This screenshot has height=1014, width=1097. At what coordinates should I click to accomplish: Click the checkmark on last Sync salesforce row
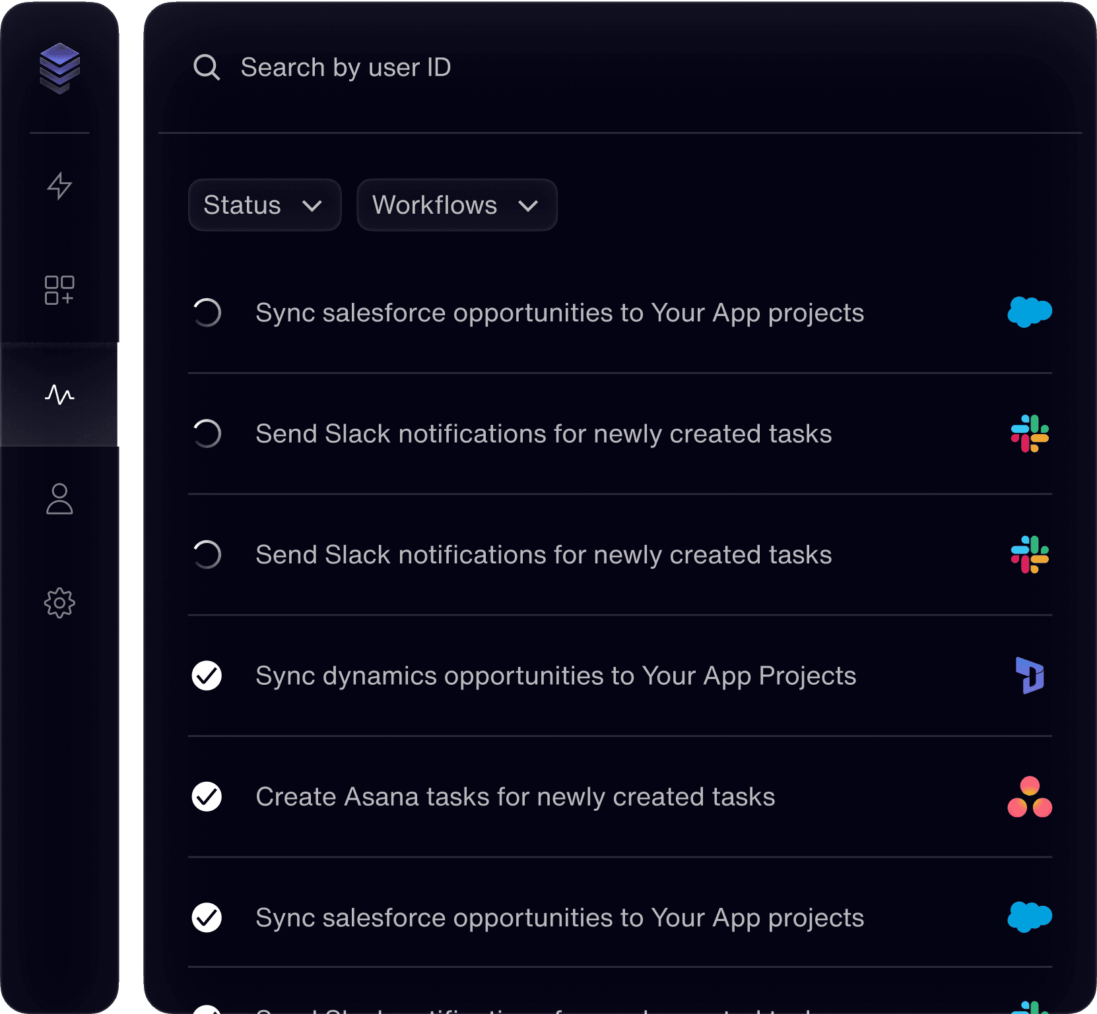pos(207,918)
